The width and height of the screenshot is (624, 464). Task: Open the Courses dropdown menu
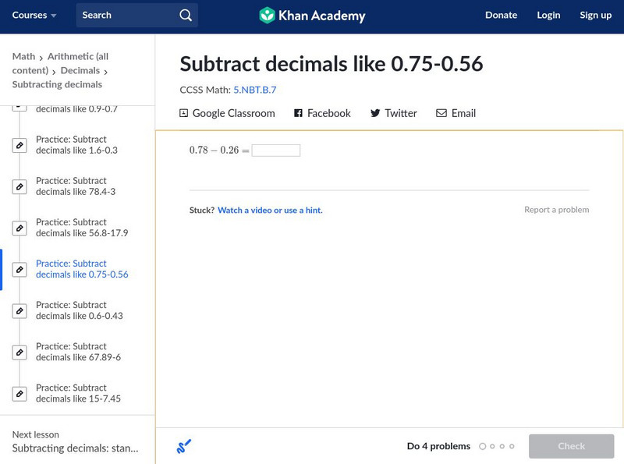pyautogui.click(x=34, y=16)
